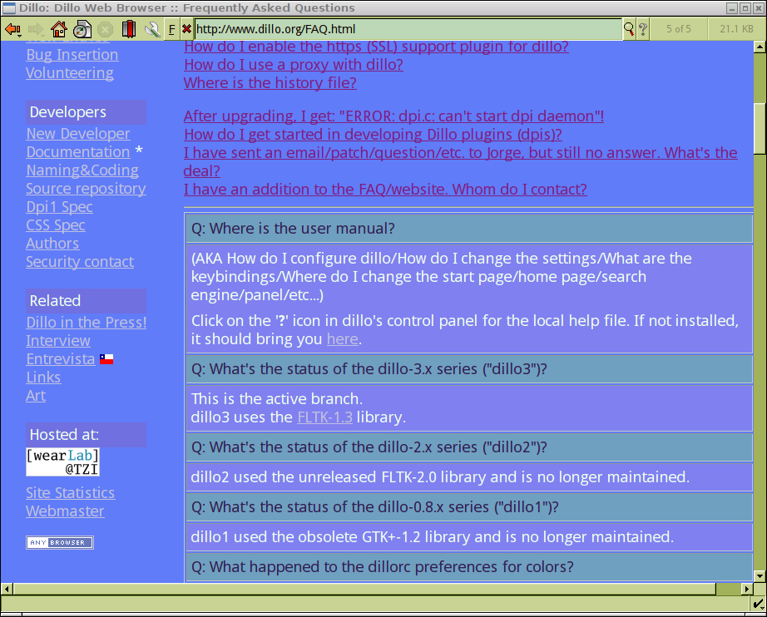This screenshot has width=767, height=617.
Task: Open the FLTK-1.3 library link
Action: 324,417
